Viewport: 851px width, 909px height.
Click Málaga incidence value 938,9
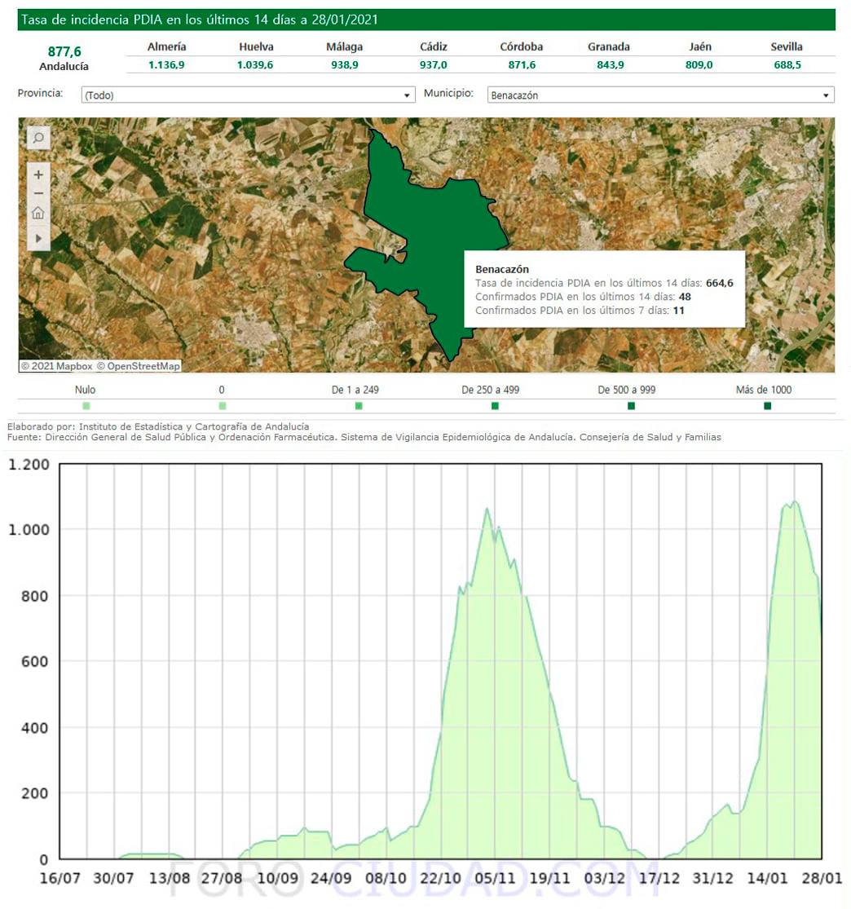344,65
